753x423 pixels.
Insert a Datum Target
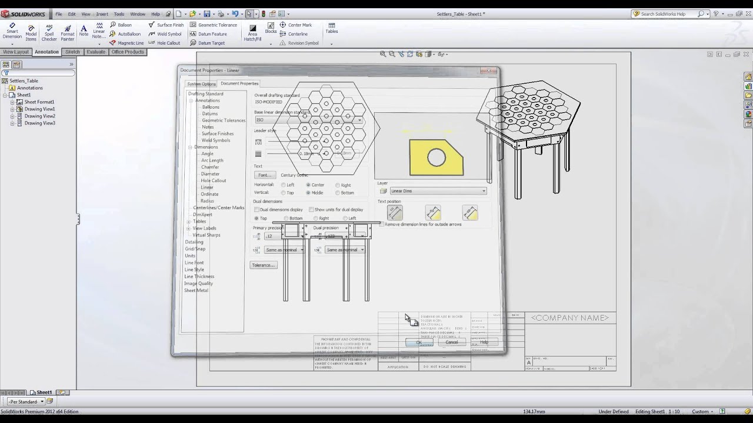coord(207,43)
